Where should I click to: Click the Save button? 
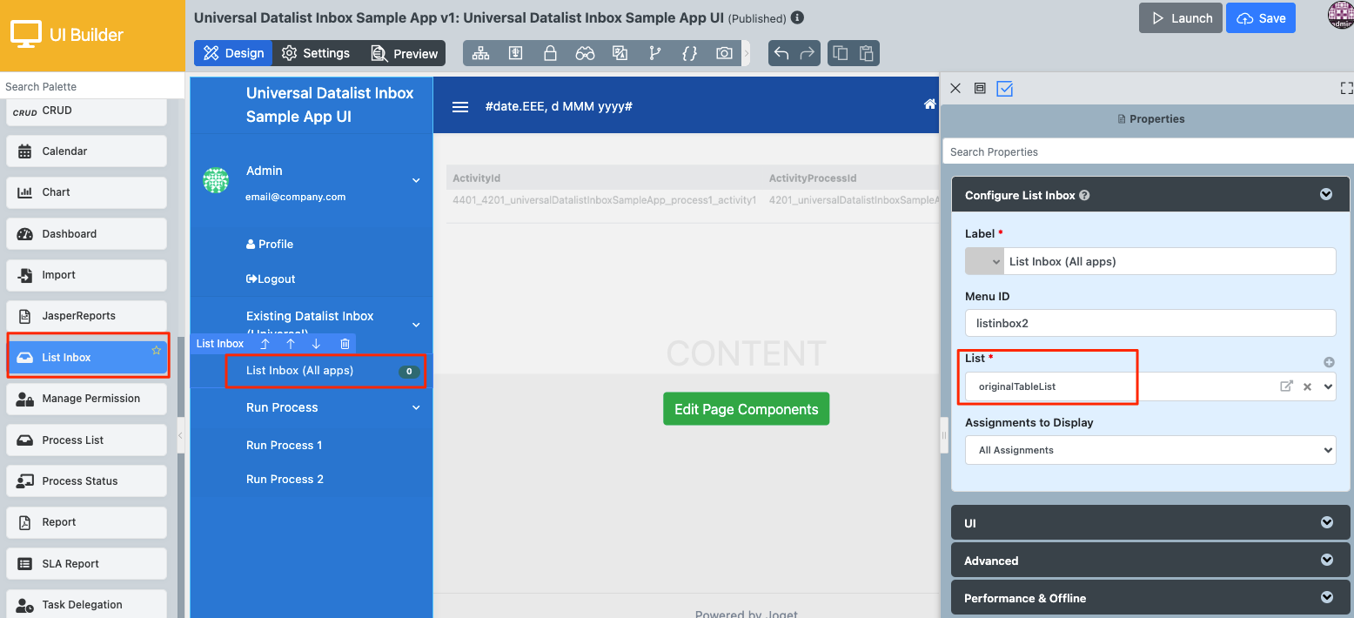point(1261,18)
